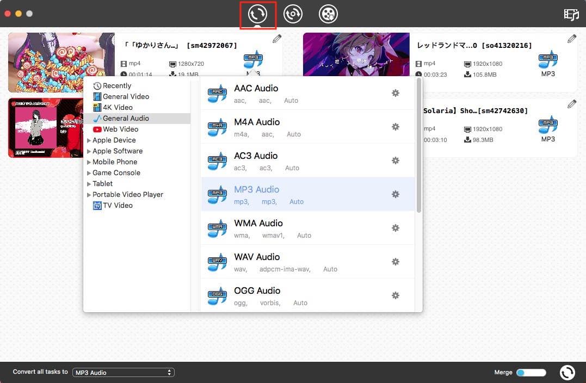Image resolution: width=586 pixels, height=383 pixels.
Task: Click the video-to-music icon in top-right corner
Action: tap(571, 15)
